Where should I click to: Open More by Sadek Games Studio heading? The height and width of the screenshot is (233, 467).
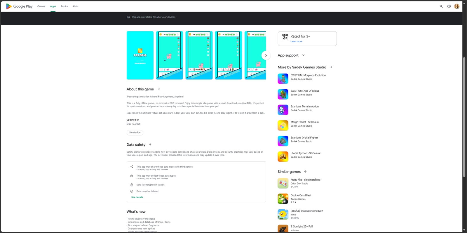click(302, 67)
